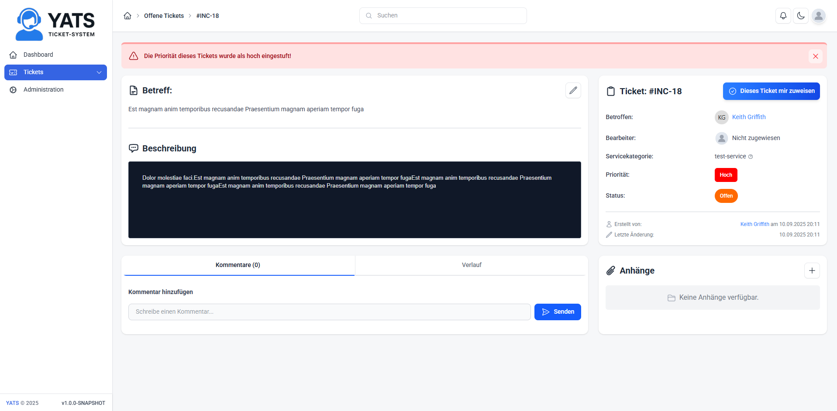The image size is (837, 411).
Task: Click the red Hoch priority badge
Action: pyautogui.click(x=726, y=175)
